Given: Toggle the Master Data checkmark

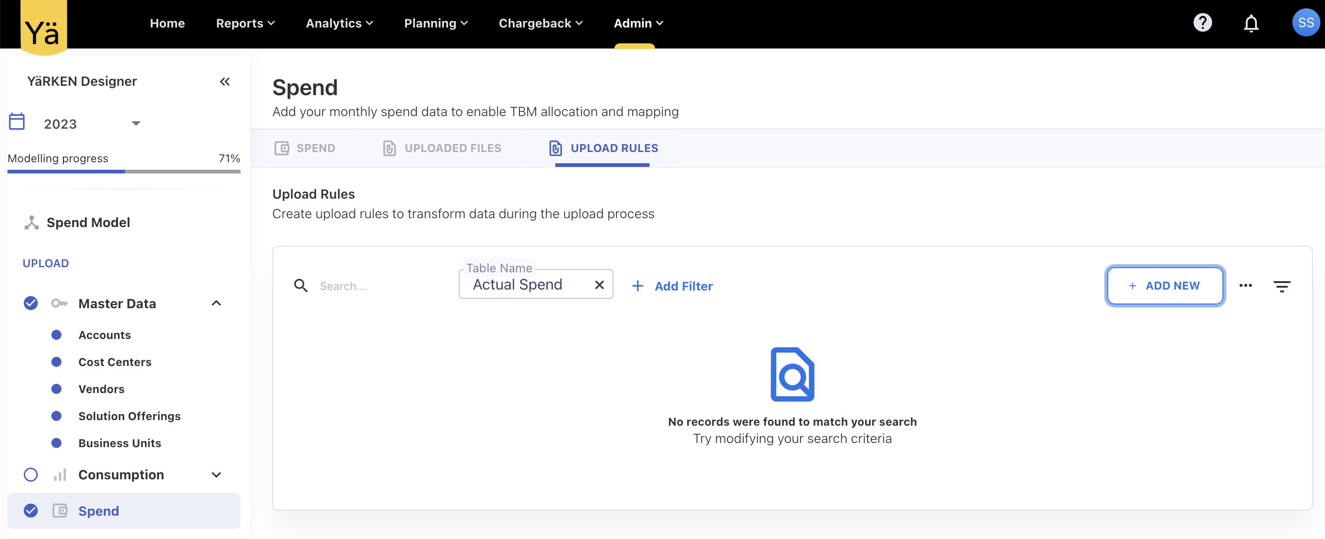Looking at the screenshot, I should (31, 303).
